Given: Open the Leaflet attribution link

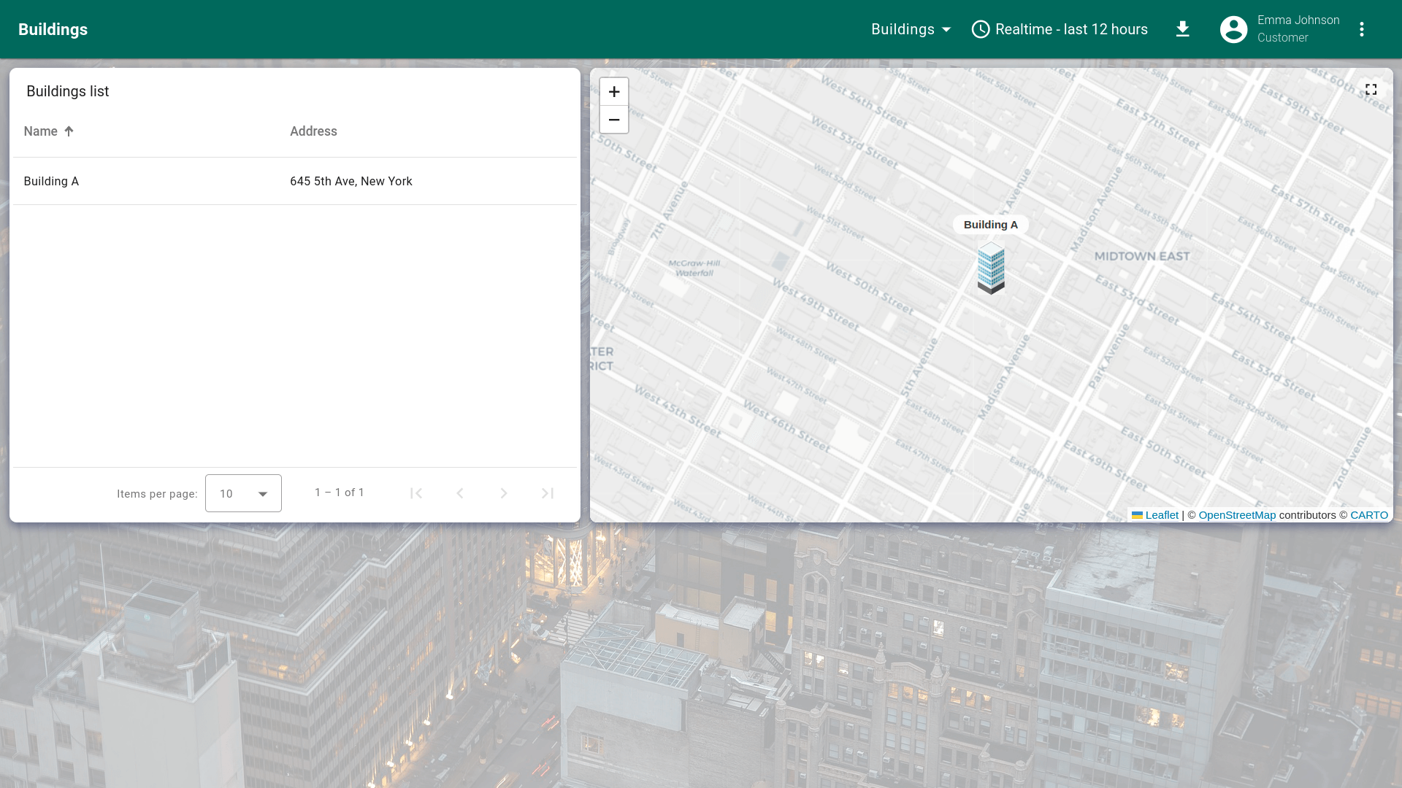Looking at the screenshot, I should point(1161,515).
